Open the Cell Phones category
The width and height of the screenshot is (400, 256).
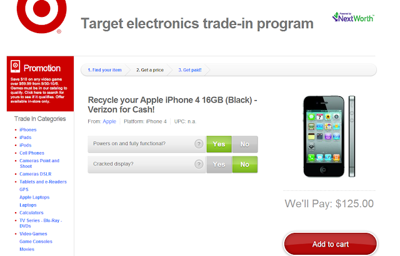coord(32,153)
